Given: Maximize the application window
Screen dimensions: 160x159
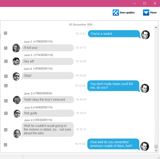Looking at the screenshot, I should click(x=145, y=3).
